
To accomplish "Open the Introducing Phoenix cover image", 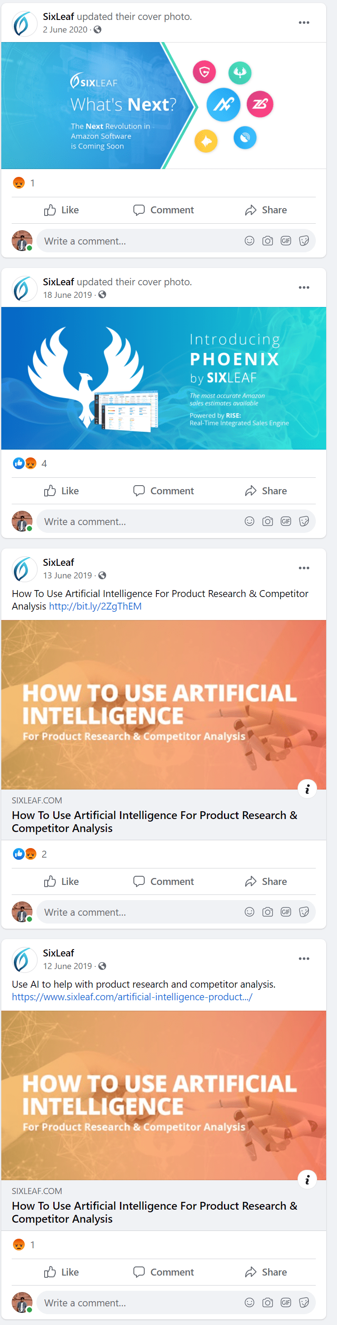I will (x=163, y=378).
